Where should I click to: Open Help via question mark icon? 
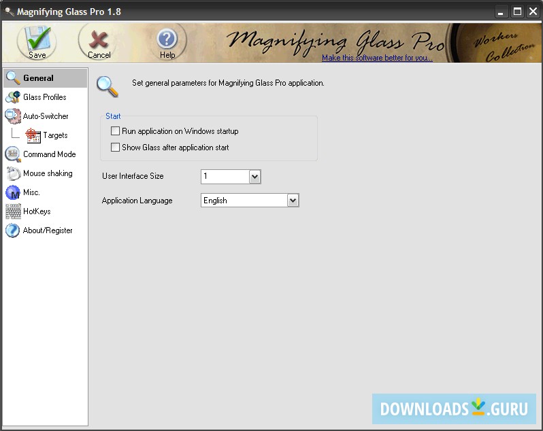(167, 39)
